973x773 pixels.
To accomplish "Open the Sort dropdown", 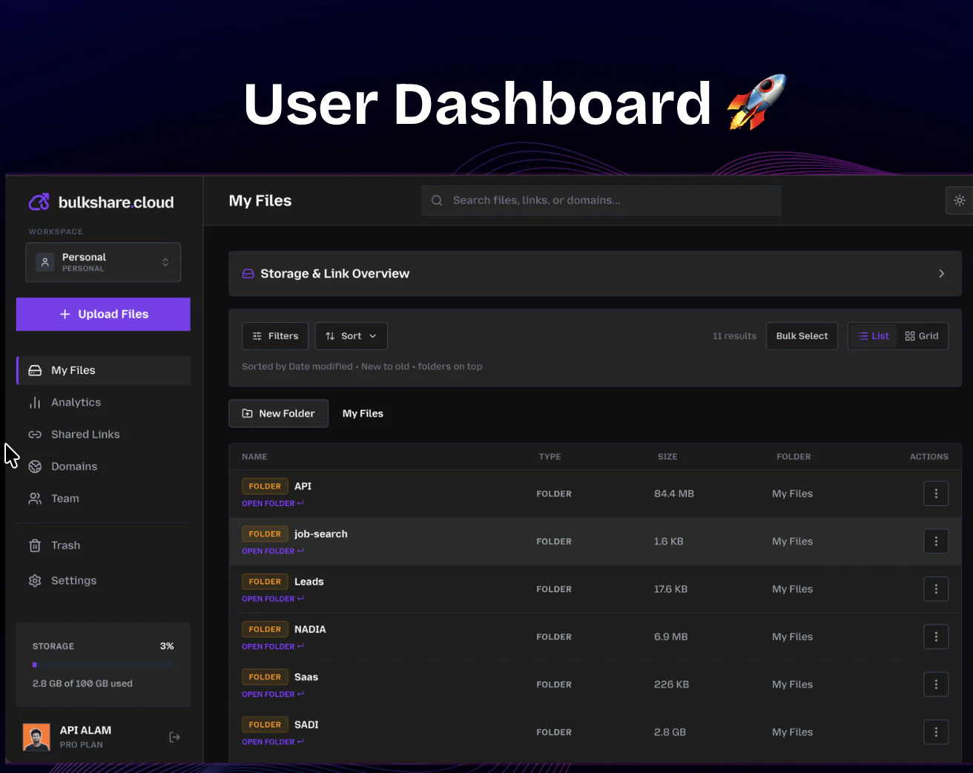I will click(351, 335).
